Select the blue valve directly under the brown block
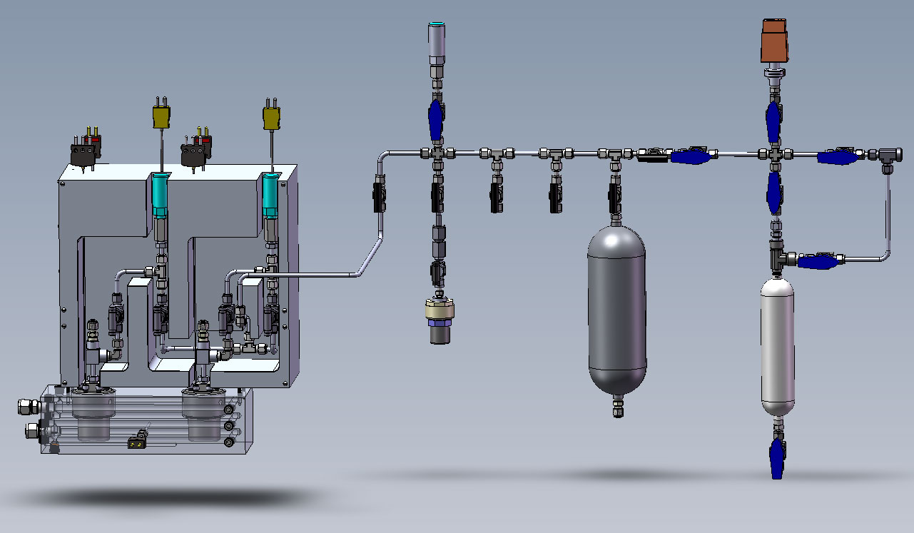The image size is (914, 533). (775, 123)
